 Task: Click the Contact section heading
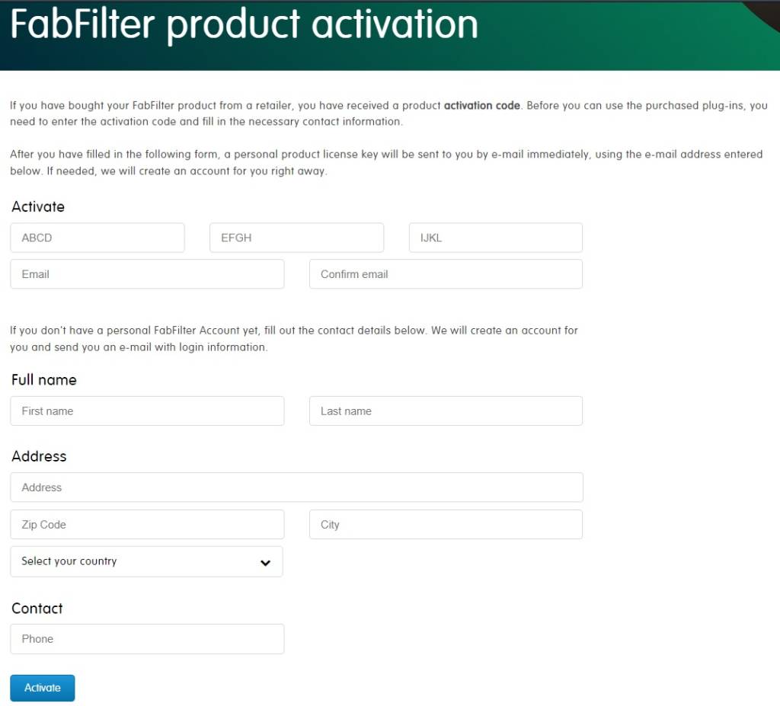coord(37,608)
